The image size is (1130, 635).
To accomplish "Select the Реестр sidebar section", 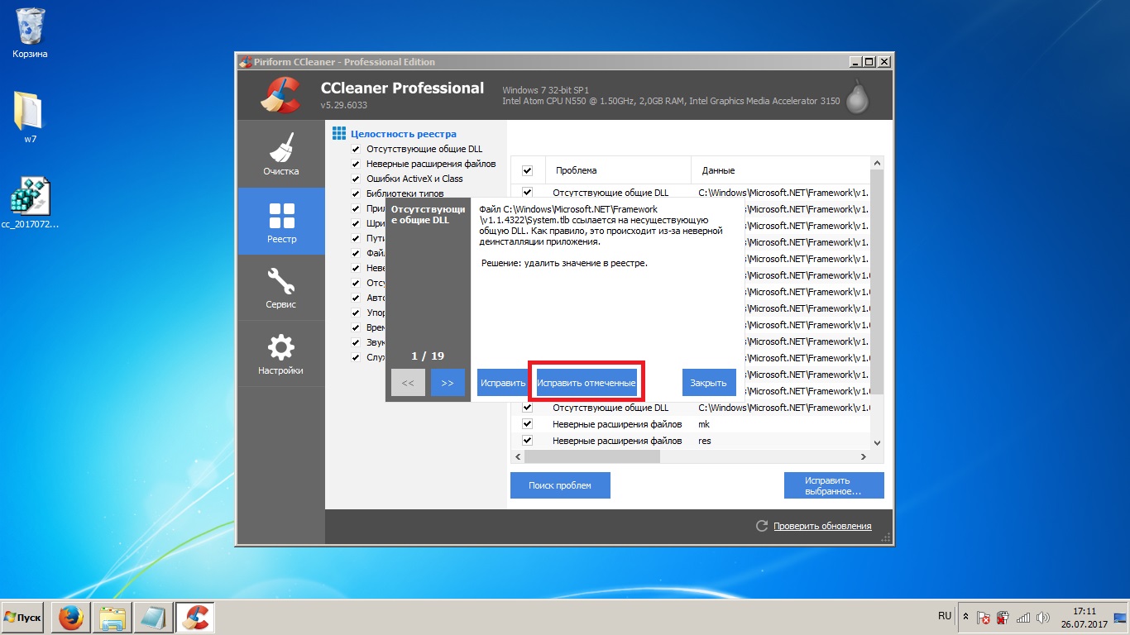I will pyautogui.click(x=281, y=221).
